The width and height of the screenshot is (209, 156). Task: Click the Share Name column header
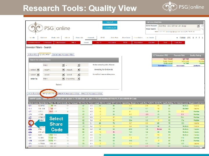pyautogui.click(x=43, y=103)
